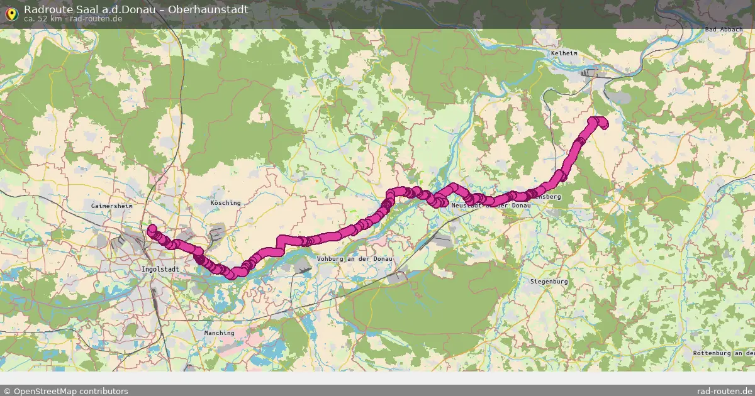Click the Gaimersheim map label
The width and height of the screenshot is (755, 396).
(111, 206)
